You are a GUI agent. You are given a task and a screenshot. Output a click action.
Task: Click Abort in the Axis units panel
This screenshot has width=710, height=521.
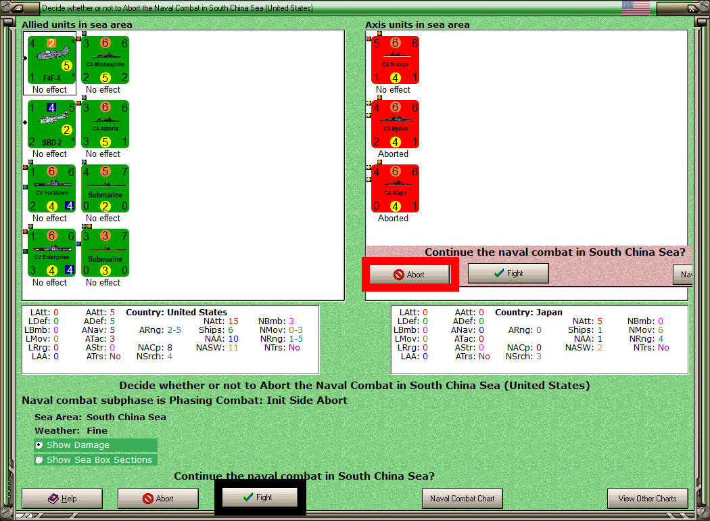(x=410, y=275)
